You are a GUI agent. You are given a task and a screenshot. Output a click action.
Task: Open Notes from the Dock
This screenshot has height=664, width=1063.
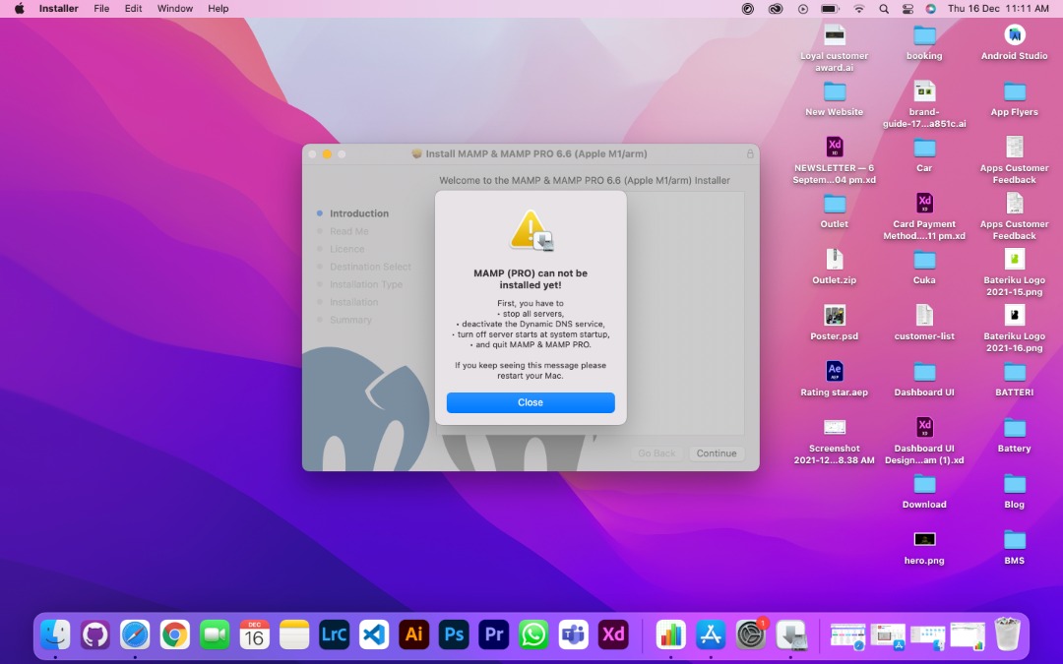[x=294, y=634]
